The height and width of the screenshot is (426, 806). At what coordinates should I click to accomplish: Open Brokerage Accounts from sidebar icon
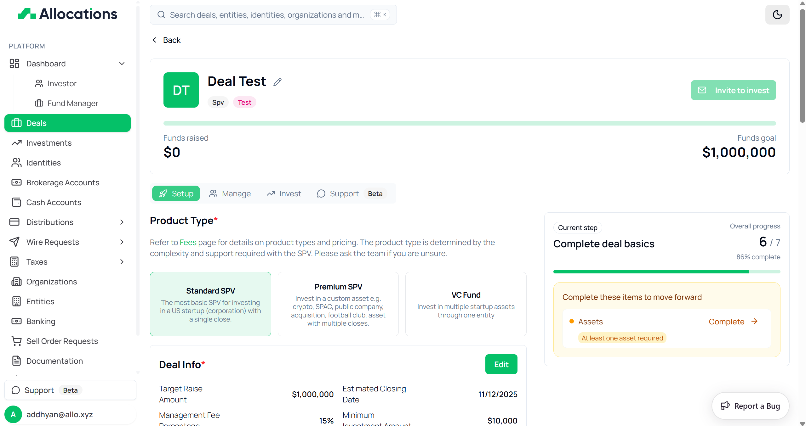tap(16, 182)
